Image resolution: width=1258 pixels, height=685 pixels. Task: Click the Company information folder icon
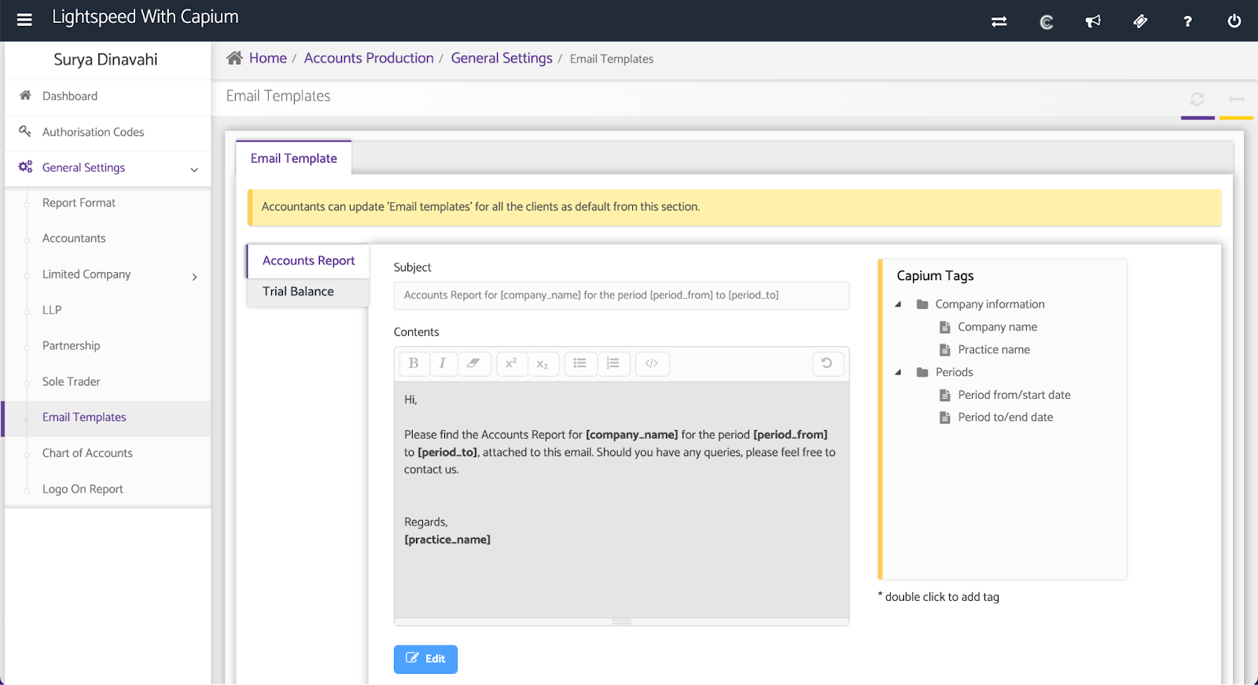(922, 304)
